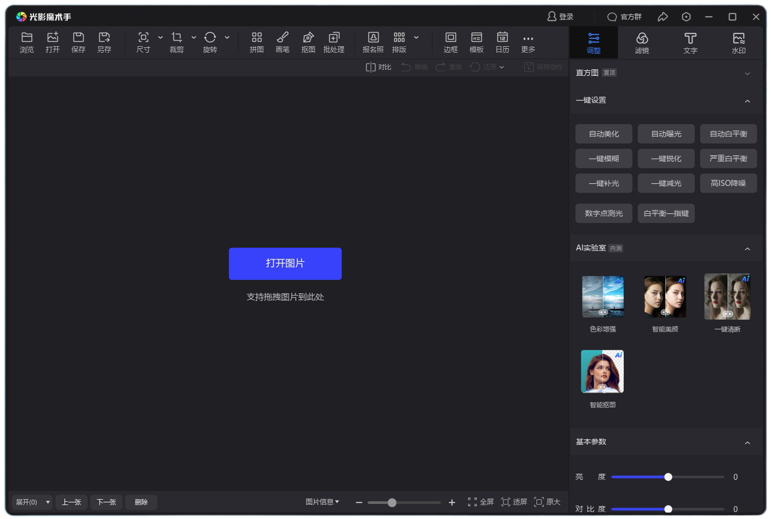Click the zoom level slider handle
771x519 pixels.
[x=392, y=503]
